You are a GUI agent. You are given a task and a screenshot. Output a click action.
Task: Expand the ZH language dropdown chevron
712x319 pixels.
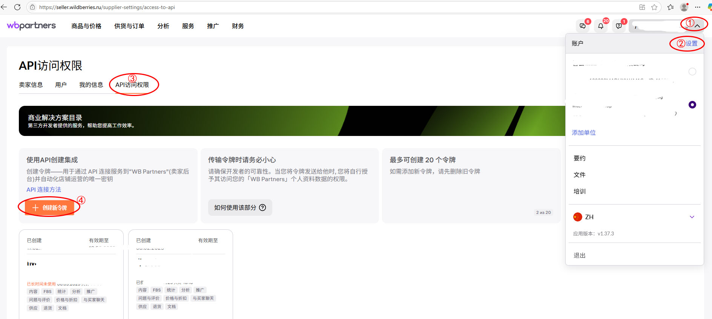[x=692, y=217]
